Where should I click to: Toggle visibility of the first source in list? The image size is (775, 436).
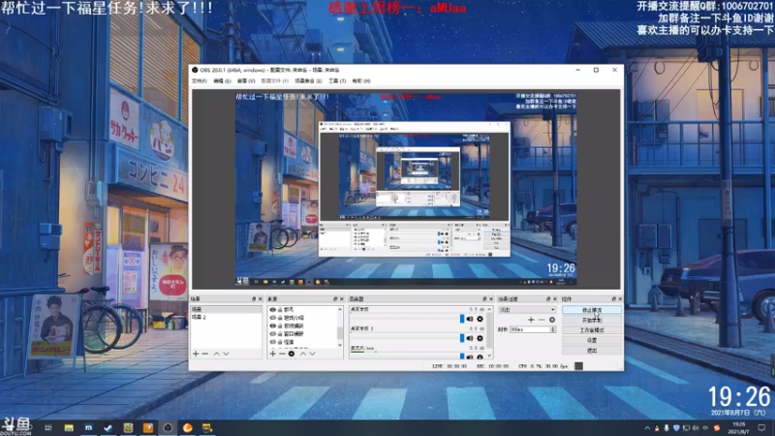pos(273,310)
